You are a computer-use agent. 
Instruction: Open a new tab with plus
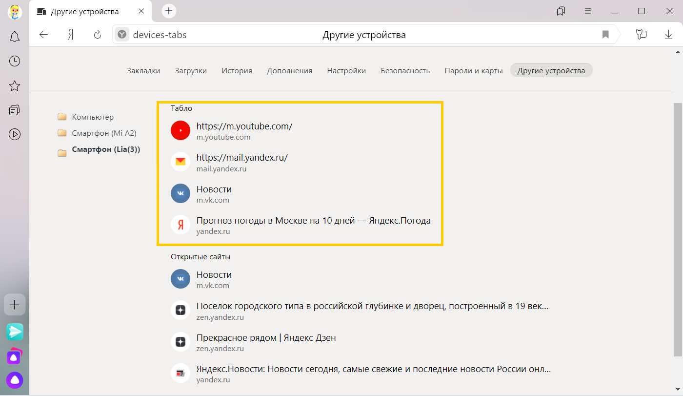pos(168,11)
